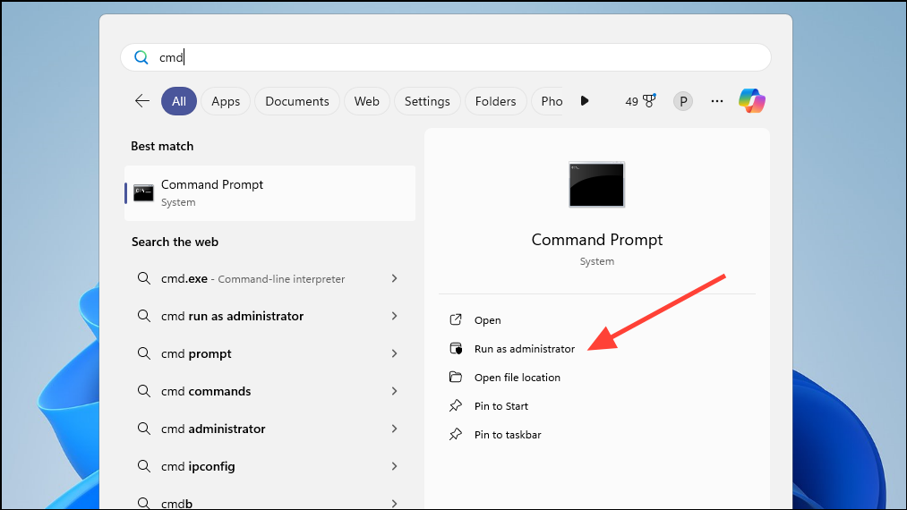
Task: Choose Pin to Start text
Action: coord(501,406)
